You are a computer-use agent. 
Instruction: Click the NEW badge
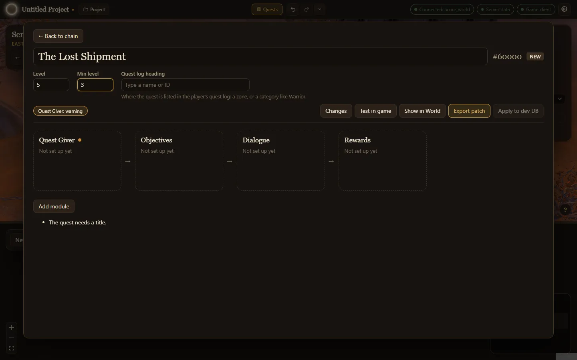(x=535, y=56)
